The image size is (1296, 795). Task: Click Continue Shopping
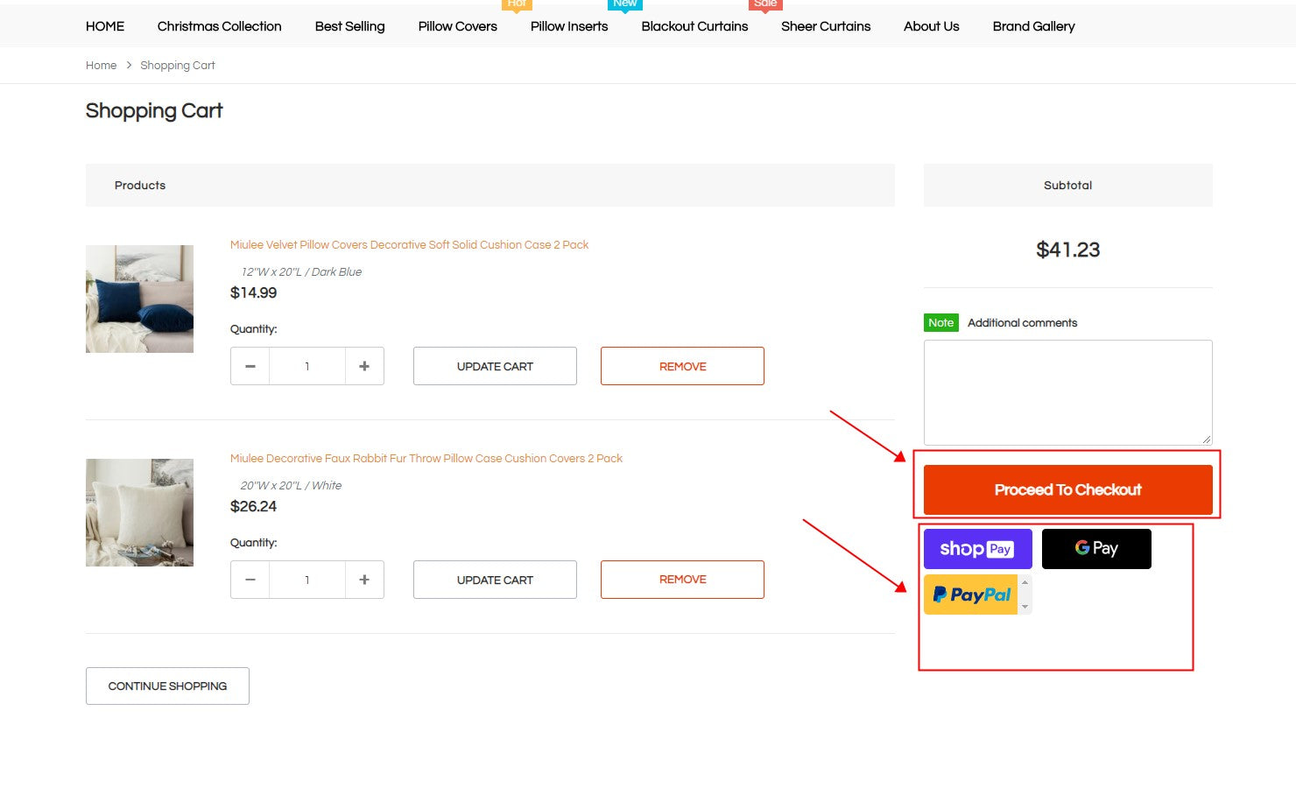coord(167,686)
